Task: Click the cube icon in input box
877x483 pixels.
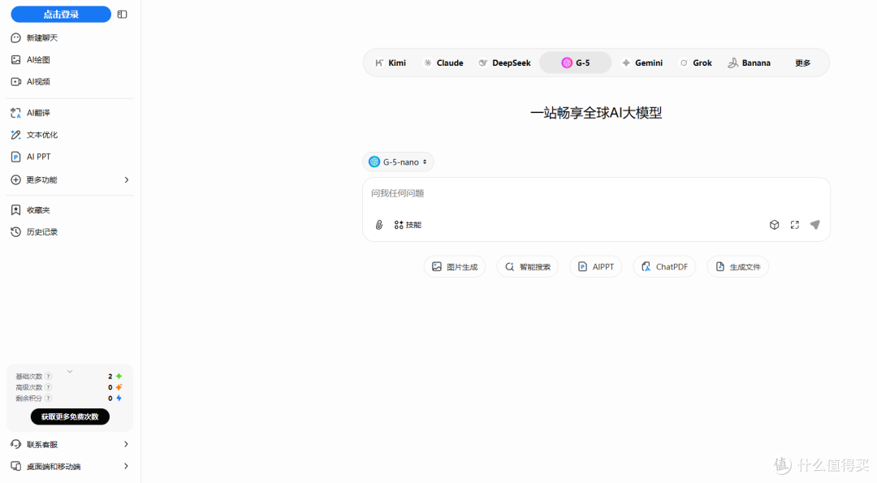Action: (x=774, y=225)
